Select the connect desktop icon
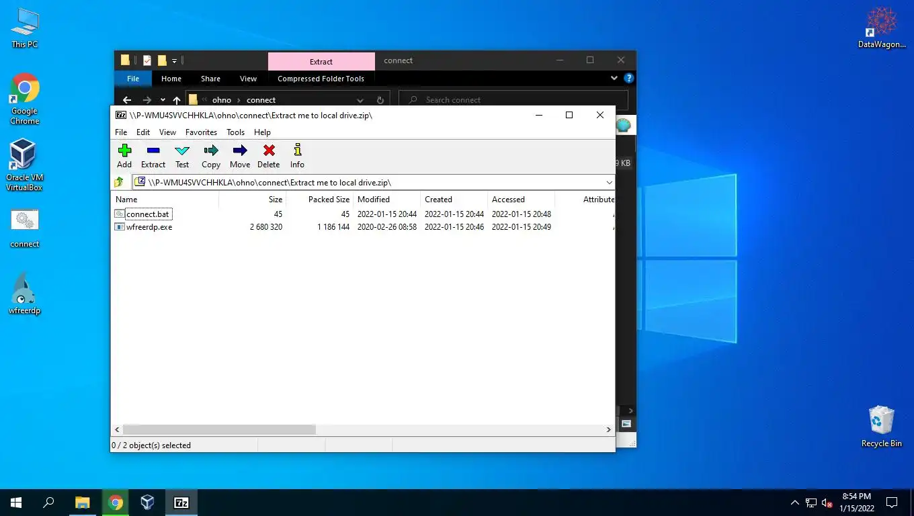Viewport: 914px width, 516px height. pyautogui.click(x=25, y=228)
